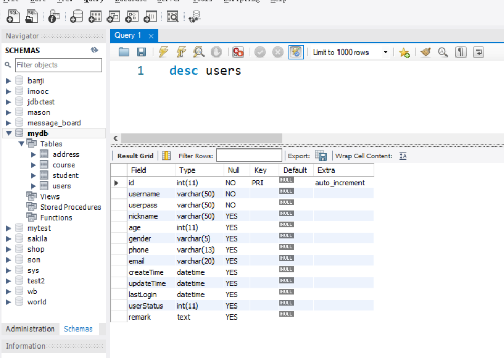Close the Query 1 tab
The height and width of the screenshot is (358, 504).
151,36
